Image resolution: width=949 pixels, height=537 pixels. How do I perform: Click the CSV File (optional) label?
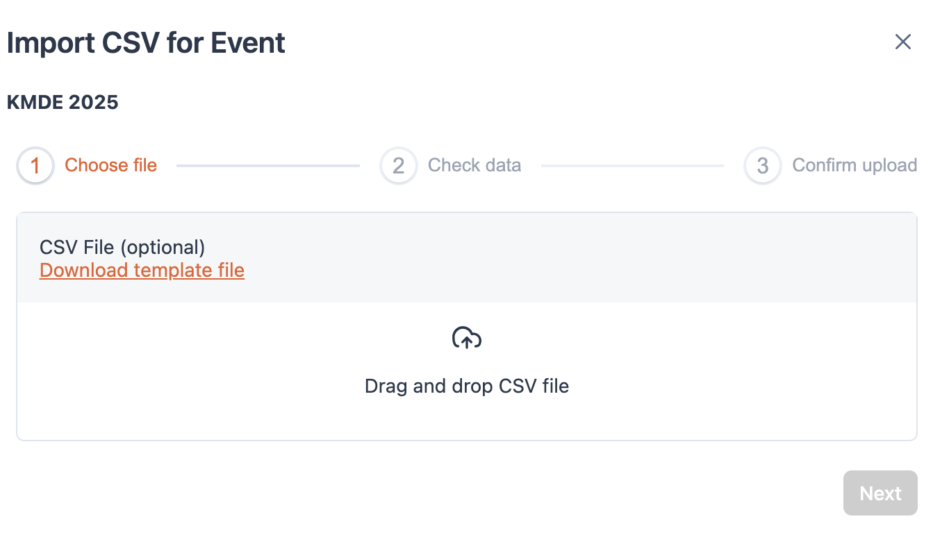click(x=122, y=247)
